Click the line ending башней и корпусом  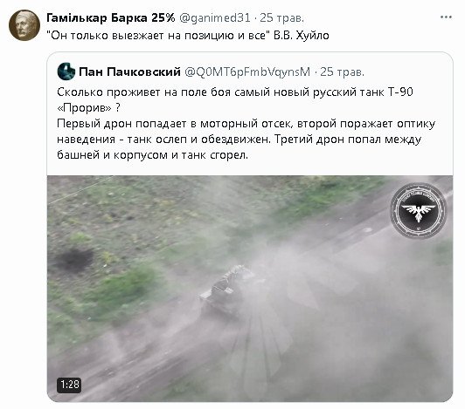pyautogui.click(x=152, y=154)
